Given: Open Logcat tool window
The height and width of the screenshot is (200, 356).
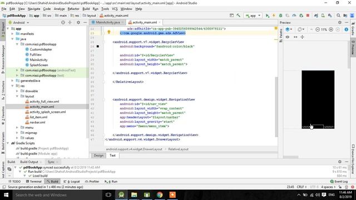Looking at the screenshot, I should click(72, 182).
